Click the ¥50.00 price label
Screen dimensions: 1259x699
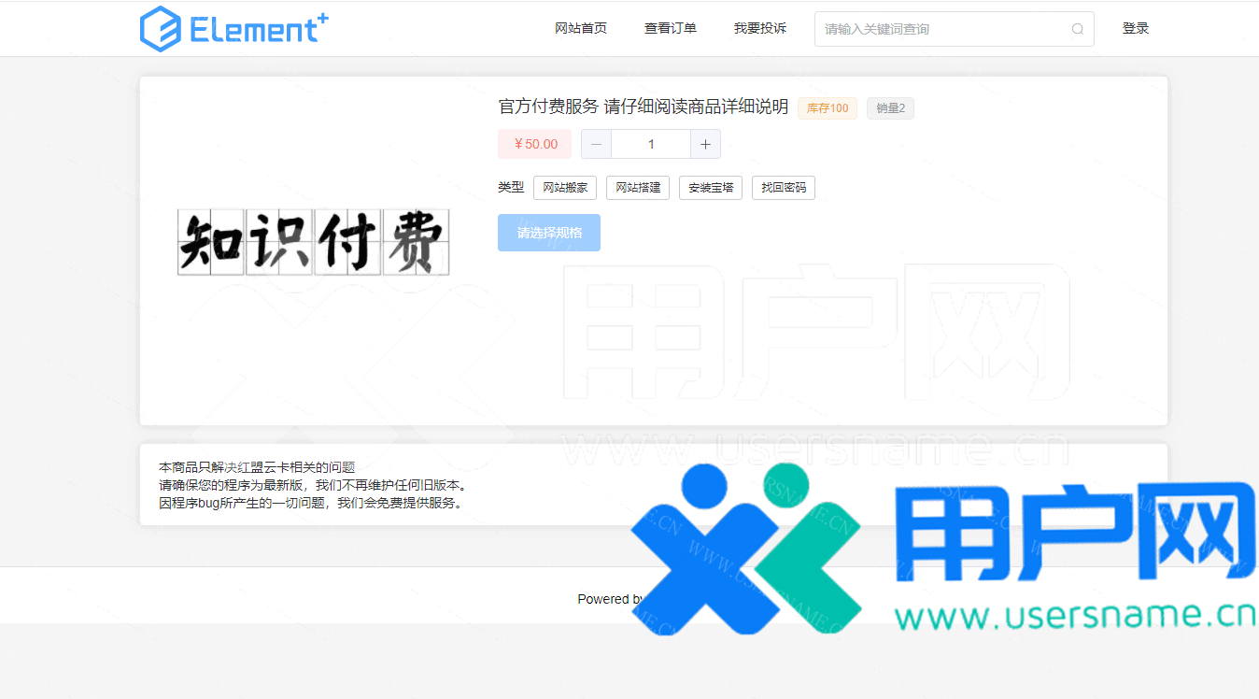(534, 144)
